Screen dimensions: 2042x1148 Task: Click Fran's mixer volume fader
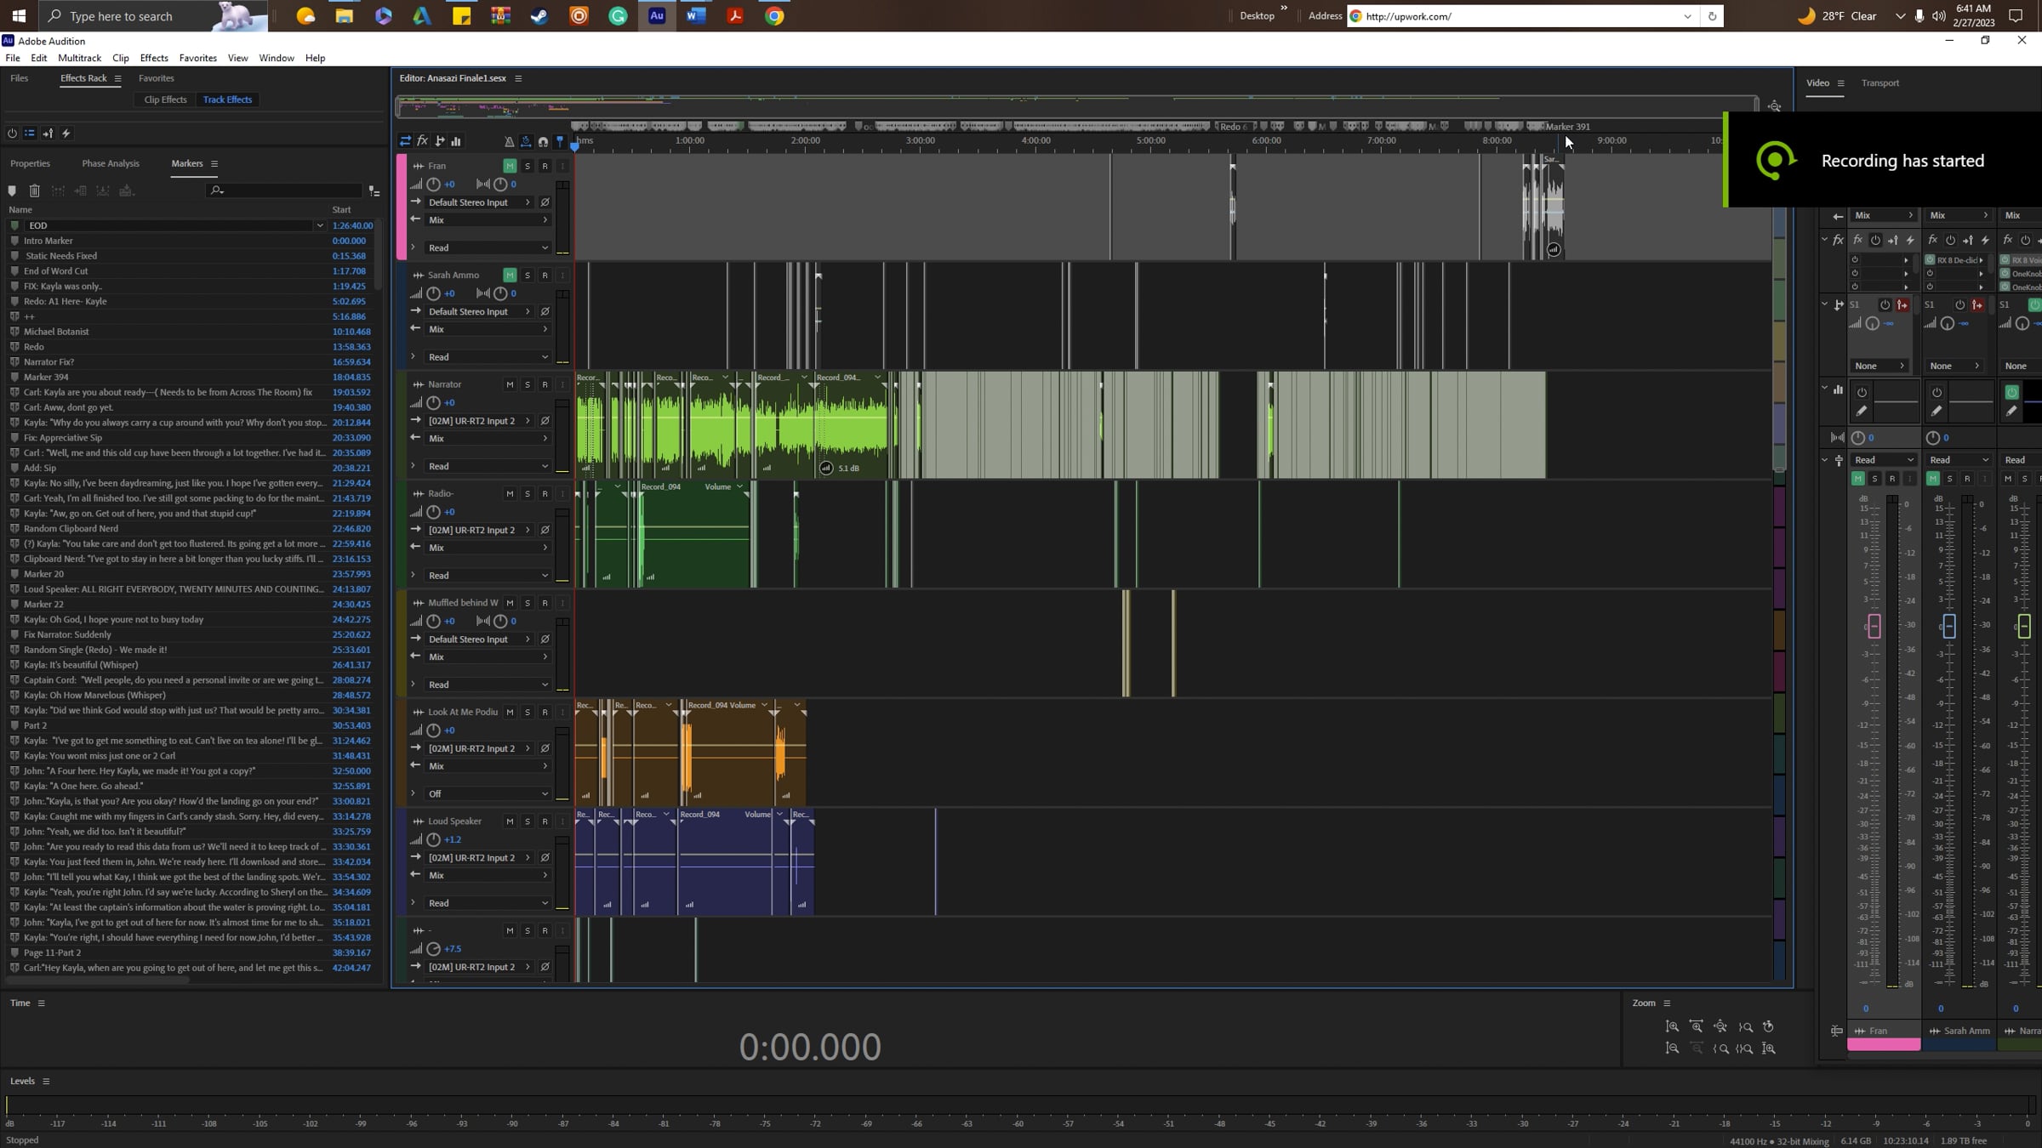[x=1874, y=627]
